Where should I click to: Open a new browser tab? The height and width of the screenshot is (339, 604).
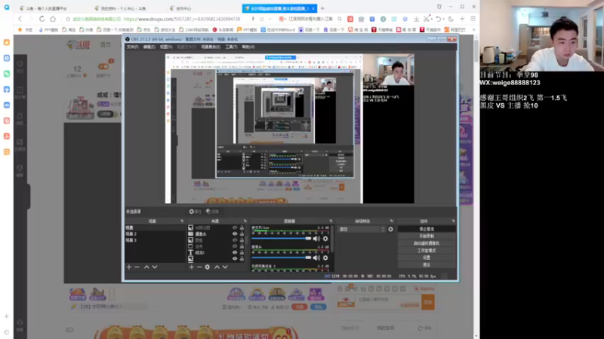(322, 8)
